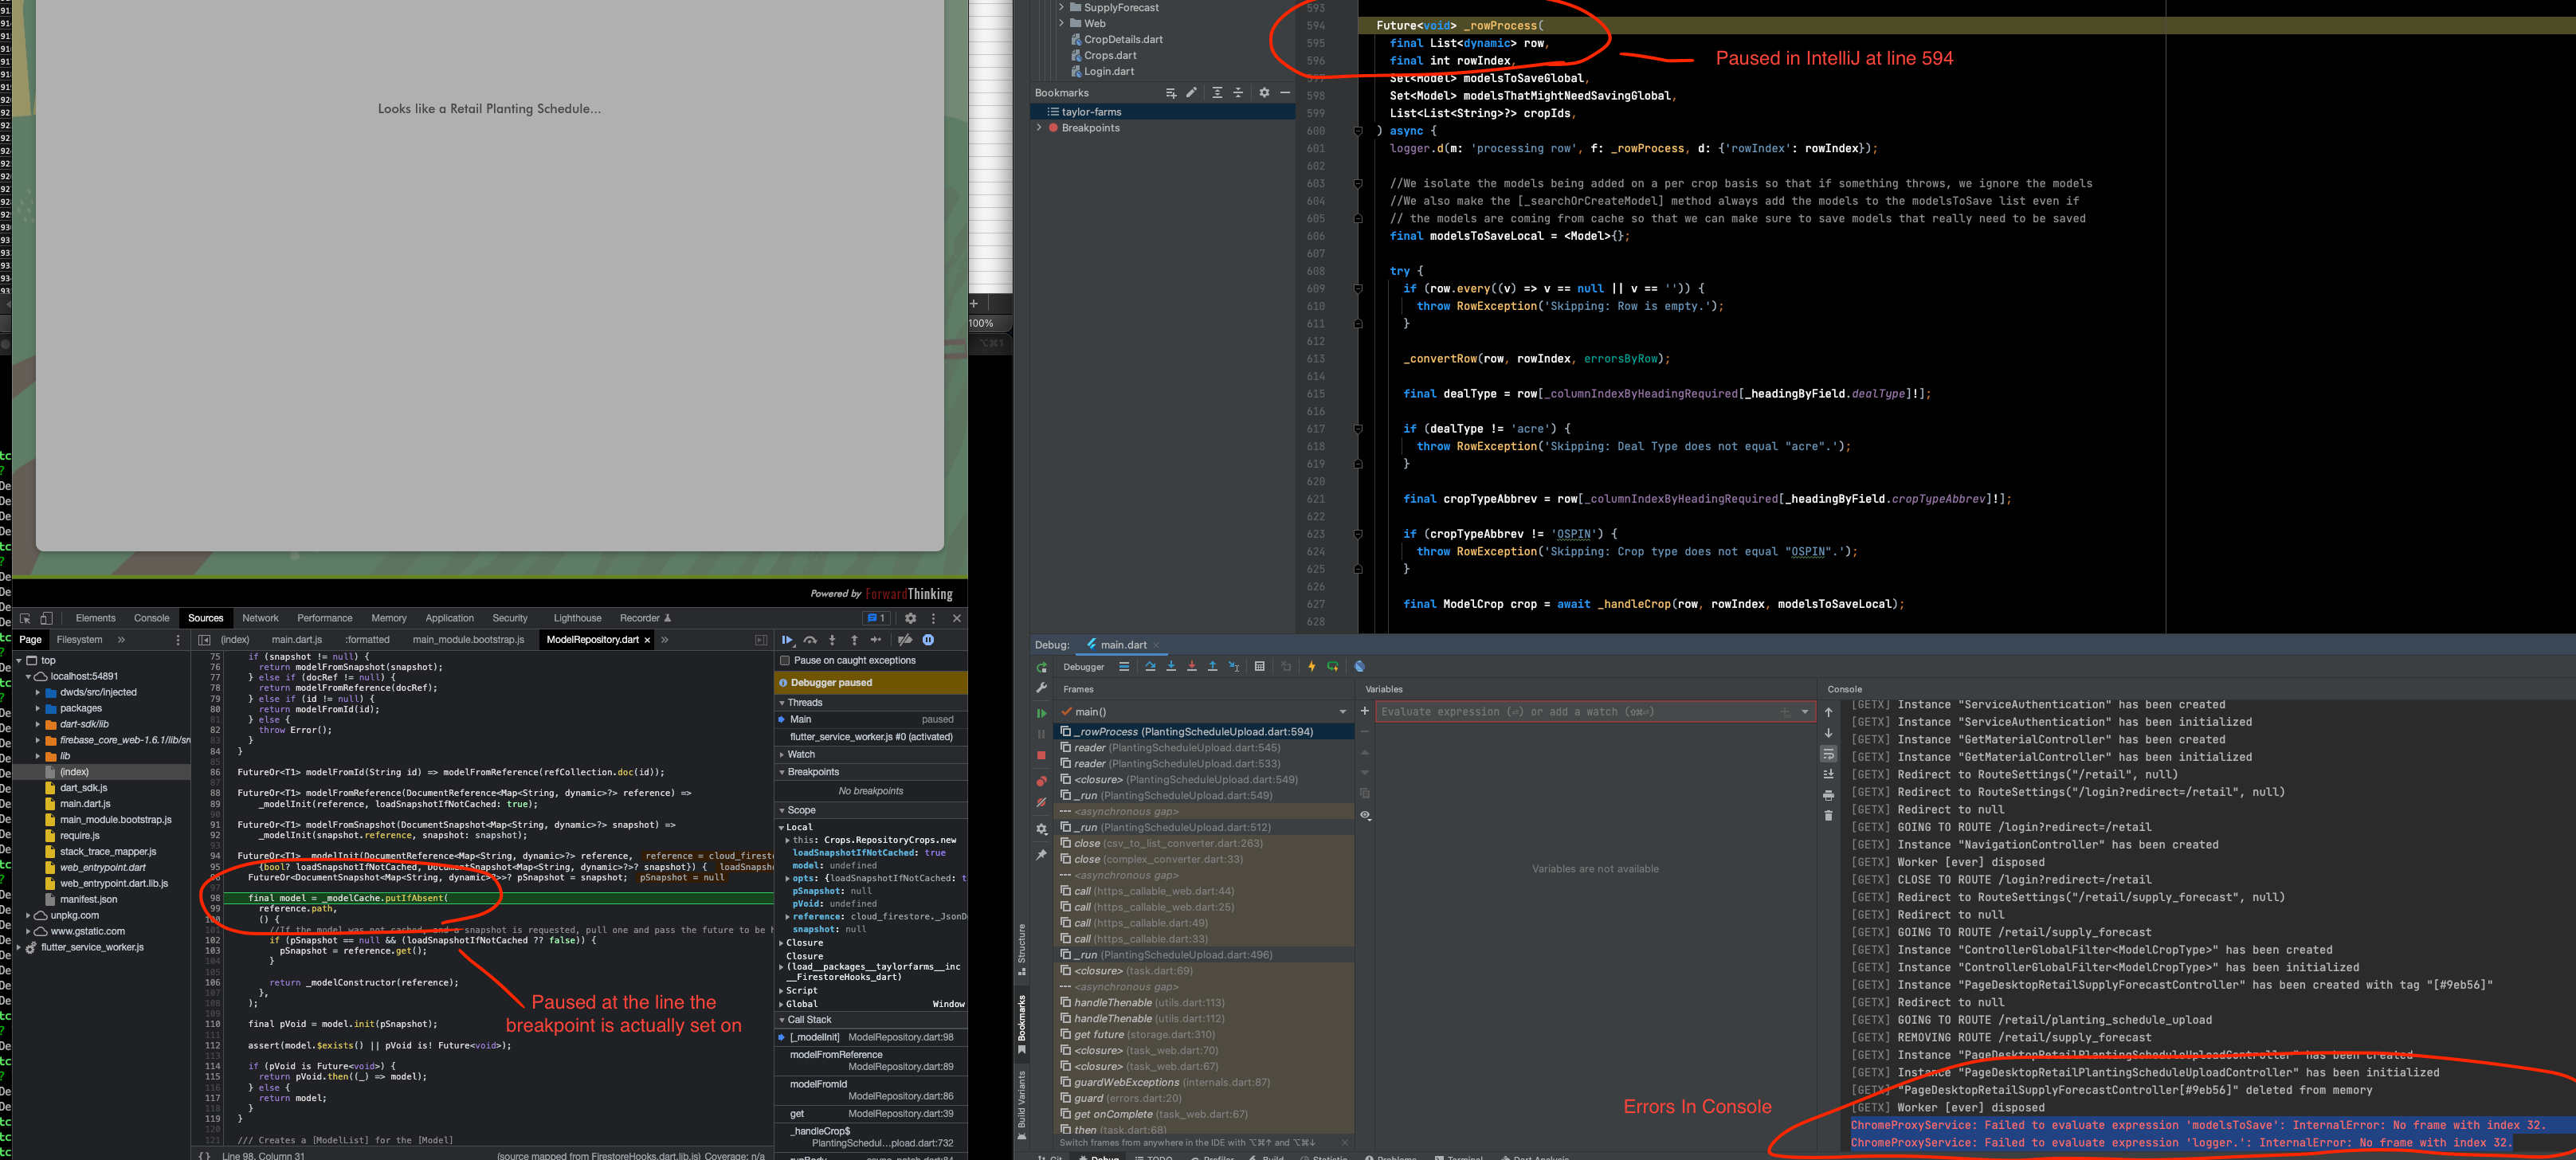Expand the Breakpoints node in Bookmarks panel
This screenshot has width=2576, height=1160.
[1041, 127]
